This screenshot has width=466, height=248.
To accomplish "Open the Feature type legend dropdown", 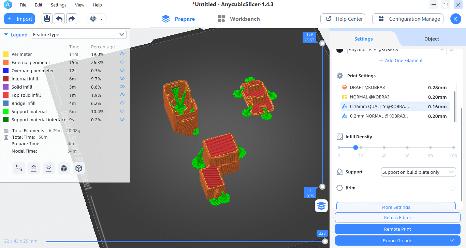I will point(79,34).
